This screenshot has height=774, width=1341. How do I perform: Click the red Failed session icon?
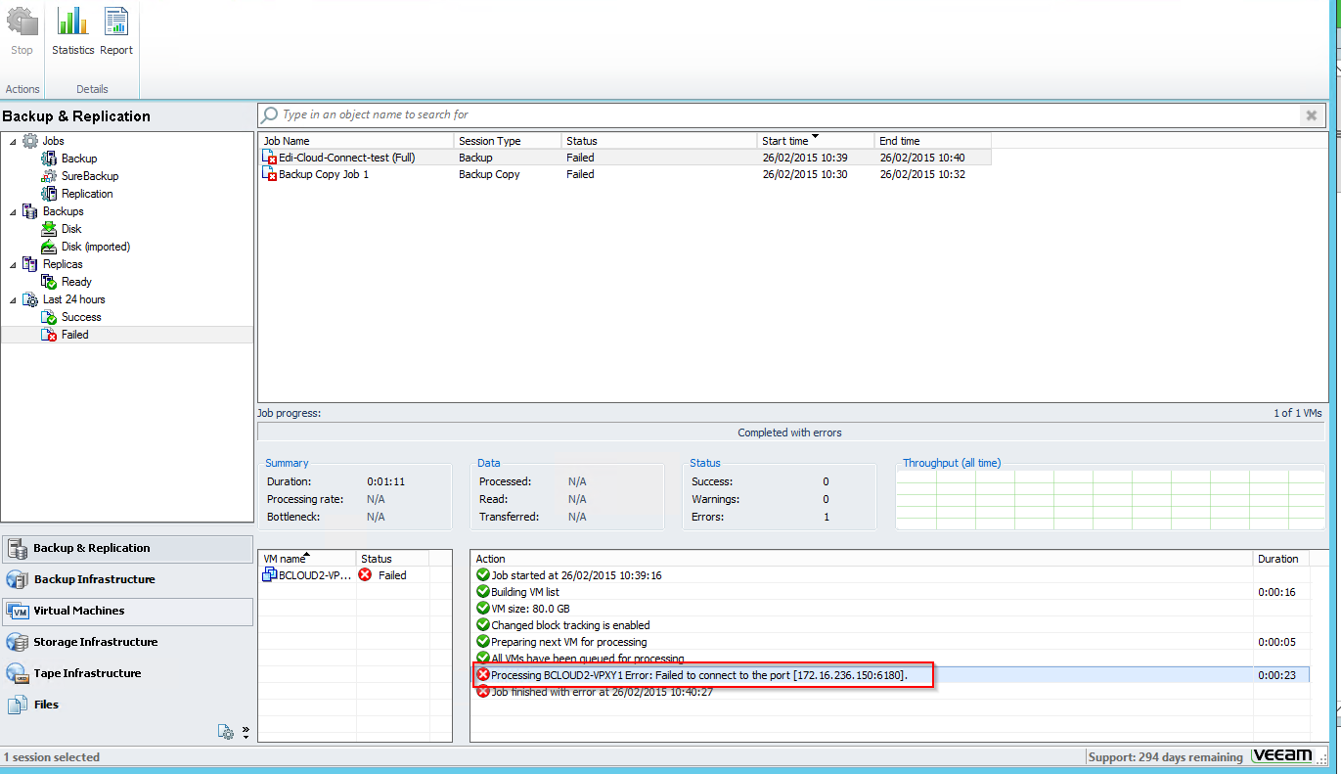tap(49, 335)
